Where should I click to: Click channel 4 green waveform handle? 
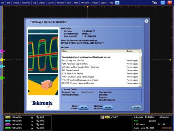tap(2, 78)
